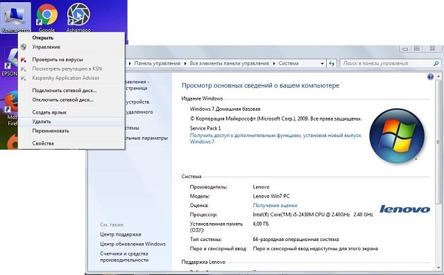444x275 pixels.
Task: Open the Google Chrome desktop shortcut
Action: click(x=46, y=17)
